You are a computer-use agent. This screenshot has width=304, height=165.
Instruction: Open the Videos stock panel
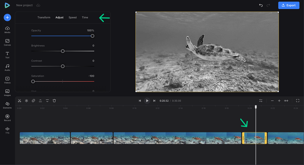coord(7,80)
